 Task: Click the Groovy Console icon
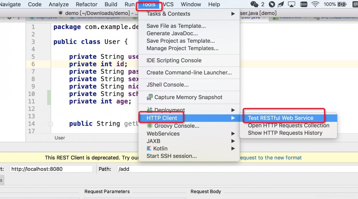point(150,126)
